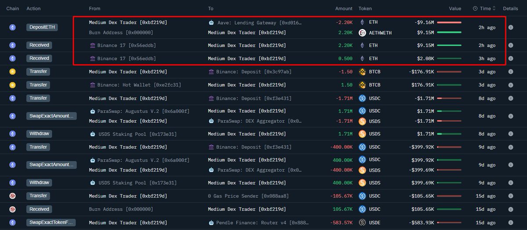Open details info icon for 1.71M USDS Withdraw row
The image size is (527, 230).
click(511, 134)
